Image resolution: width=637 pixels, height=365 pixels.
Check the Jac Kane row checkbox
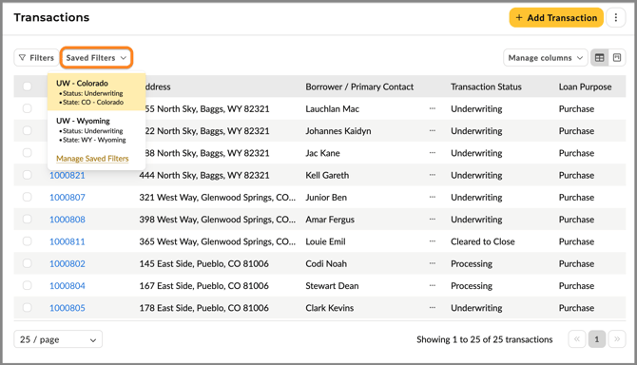(28, 153)
